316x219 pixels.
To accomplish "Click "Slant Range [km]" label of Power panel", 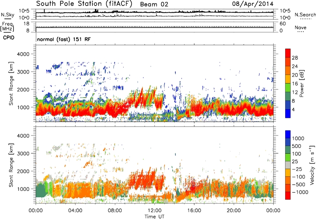I will [11, 83].
